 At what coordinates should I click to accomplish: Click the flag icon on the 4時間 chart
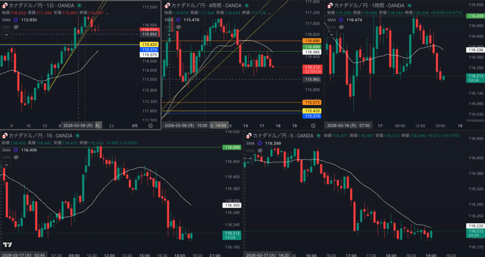pyautogui.click(x=167, y=6)
